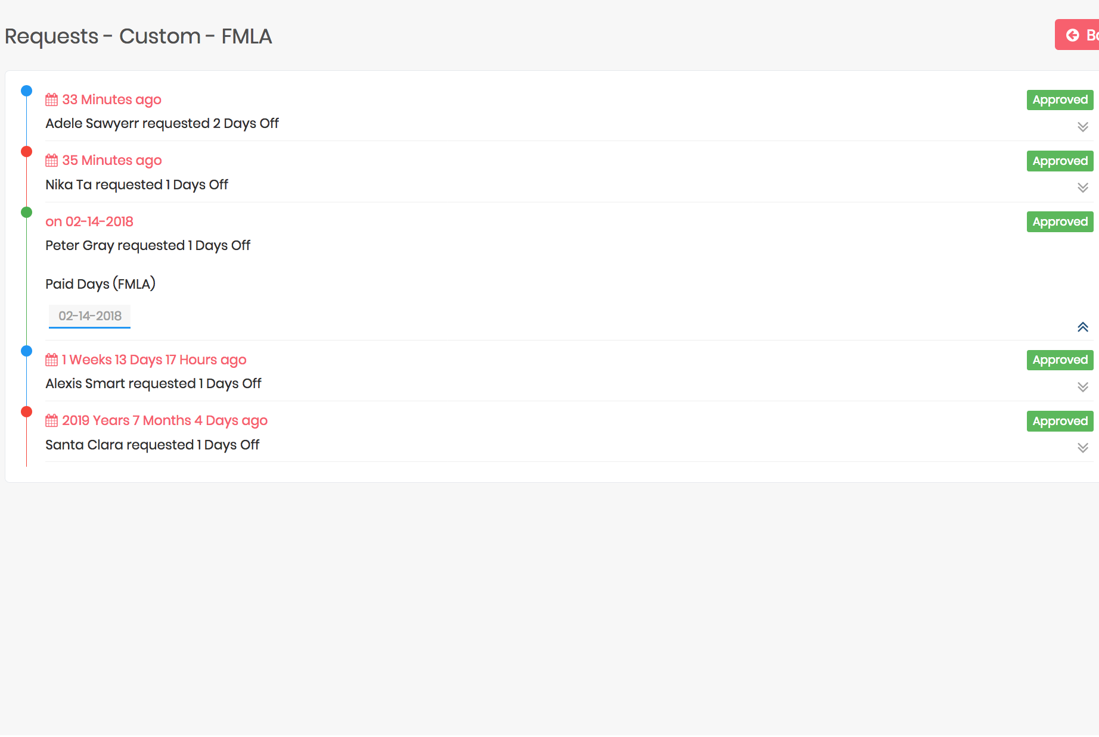This screenshot has height=737, width=1099.
Task: Click calendar icon beside 1 Weeks 13 Days
Action: click(x=52, y=360)
